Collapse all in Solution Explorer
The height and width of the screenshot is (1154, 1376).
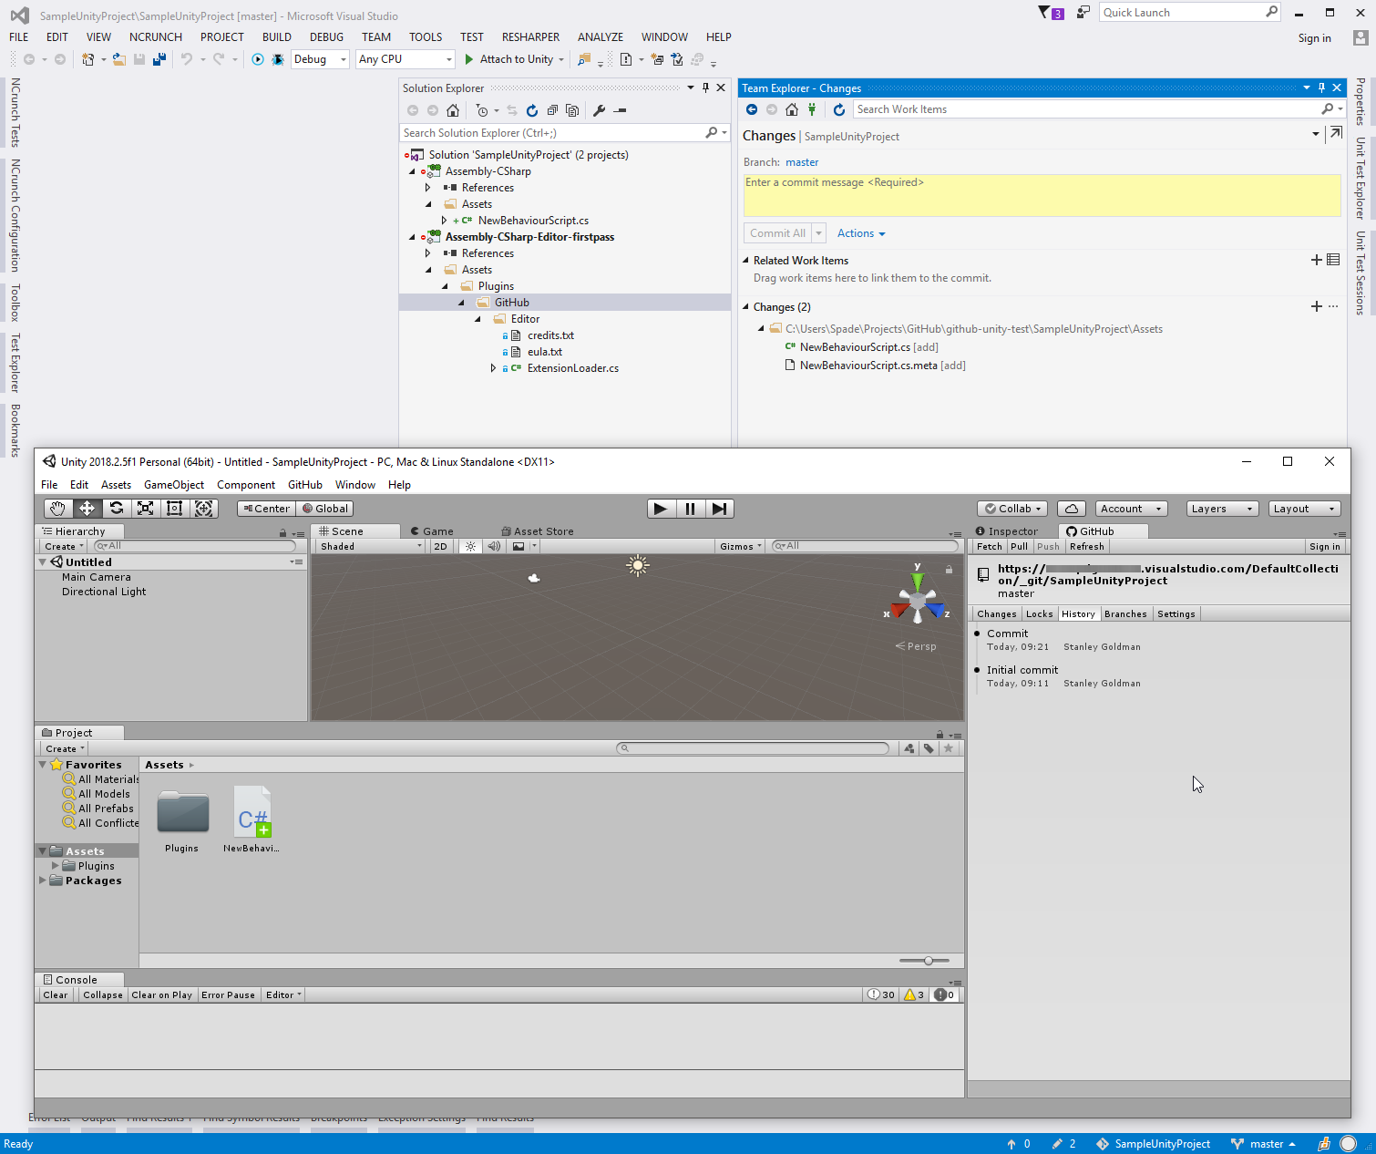coord(552,110)
